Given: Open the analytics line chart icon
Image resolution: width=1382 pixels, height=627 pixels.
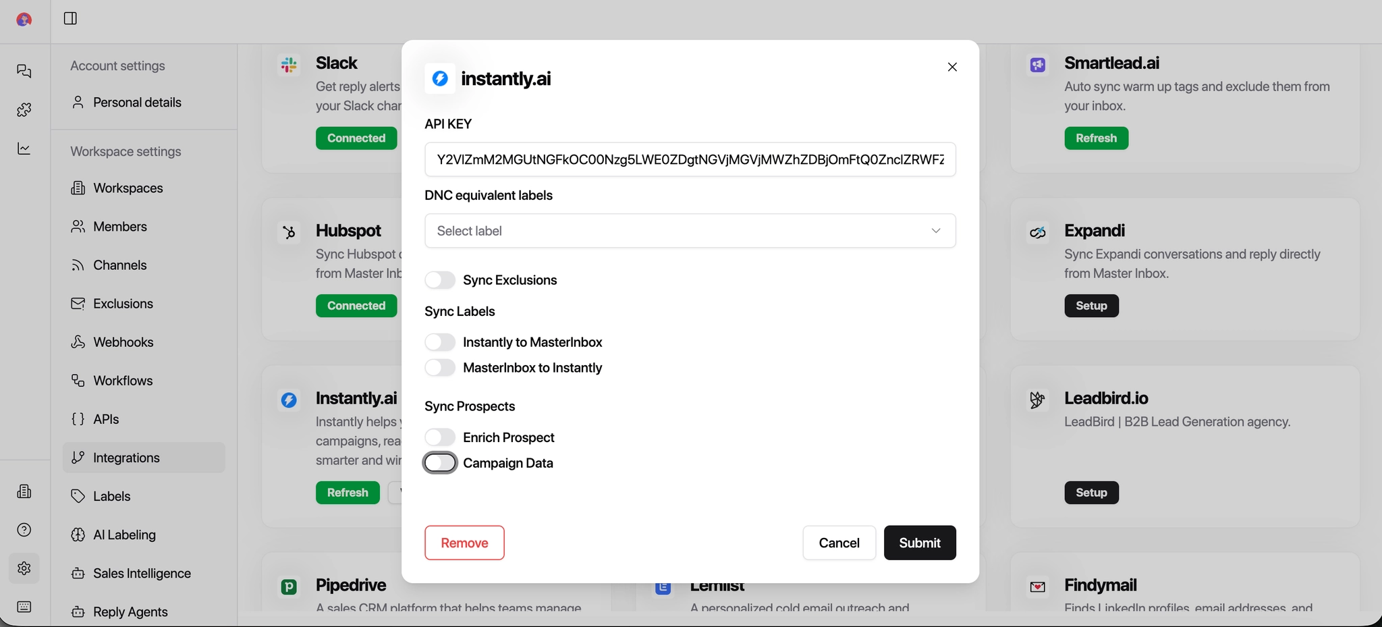Looking at the screenshot, I should click(x=24, y=148).
